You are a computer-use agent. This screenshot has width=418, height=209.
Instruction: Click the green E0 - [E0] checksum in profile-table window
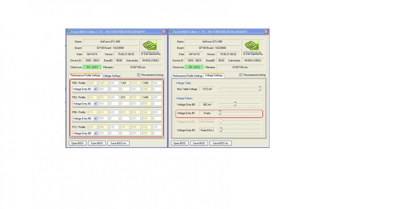tap(92, 67)
